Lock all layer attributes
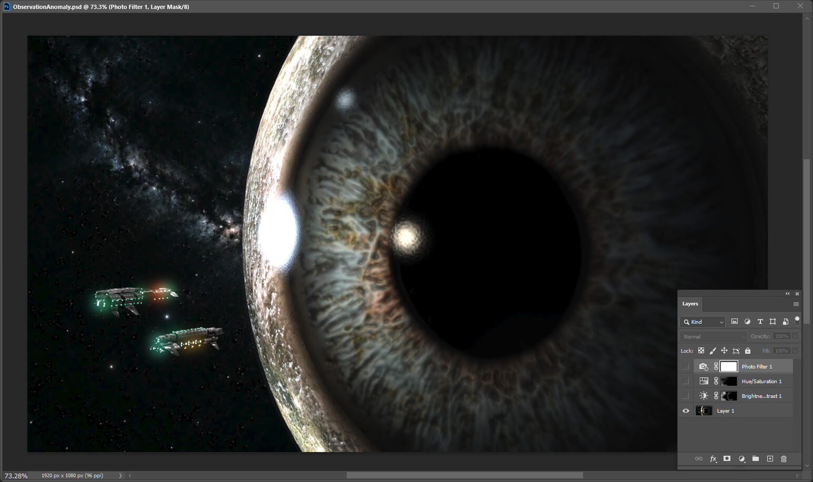Viewport: 813px width, 482px height. pos(748,351)
